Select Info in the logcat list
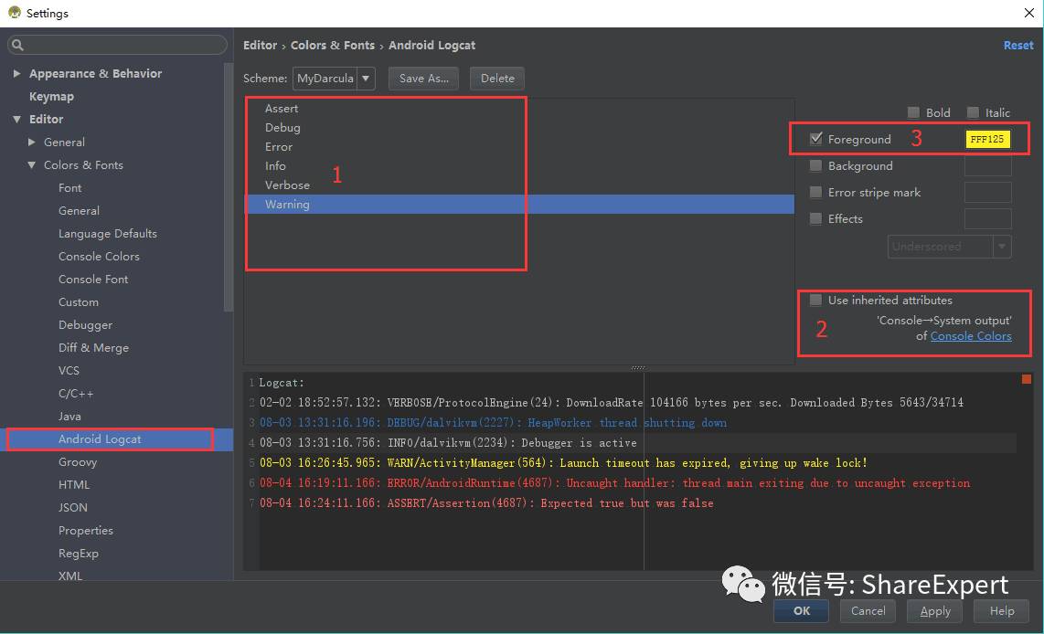1044x634 pixels. 276,165
